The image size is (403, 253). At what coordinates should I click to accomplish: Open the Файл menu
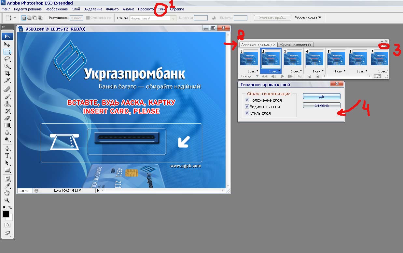pyautogui.click(x=6, y=9)
